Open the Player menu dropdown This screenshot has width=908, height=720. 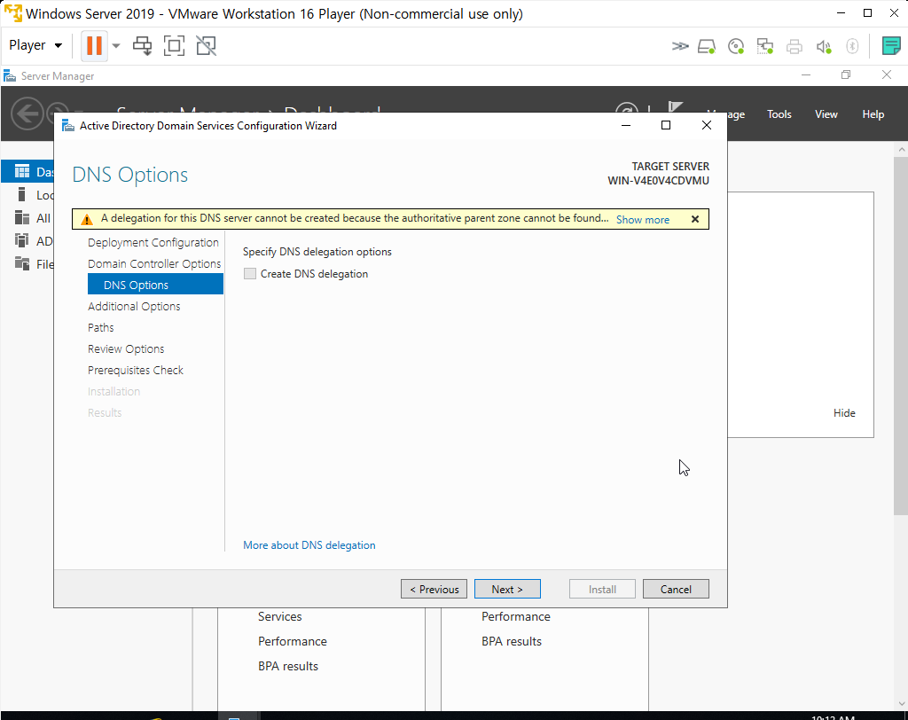coord(35,45)
